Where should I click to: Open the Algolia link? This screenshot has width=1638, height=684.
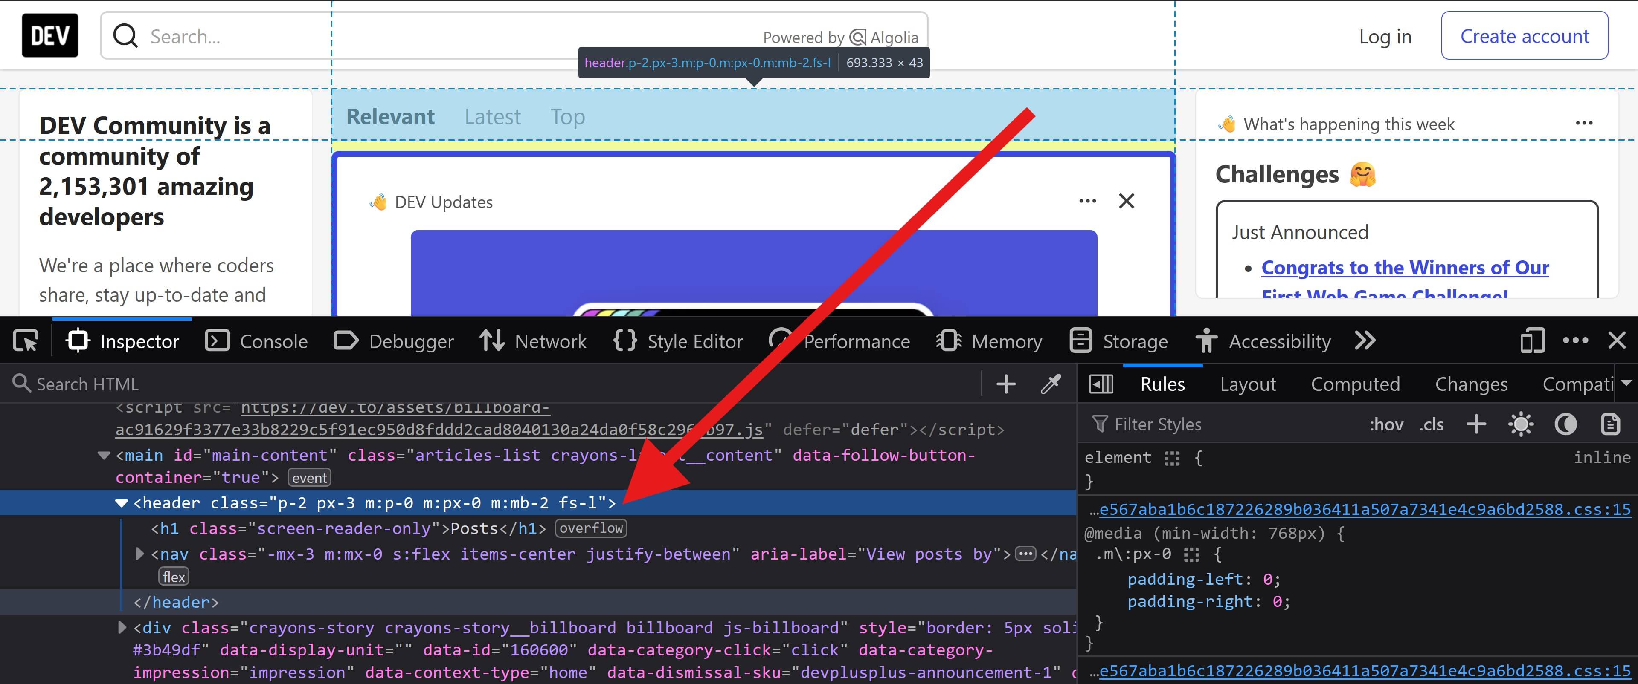[885, 38]
